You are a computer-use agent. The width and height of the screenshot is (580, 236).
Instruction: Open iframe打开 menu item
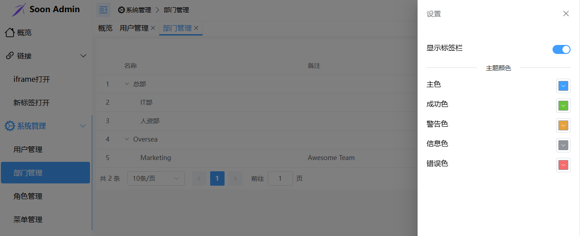(46, 79)
